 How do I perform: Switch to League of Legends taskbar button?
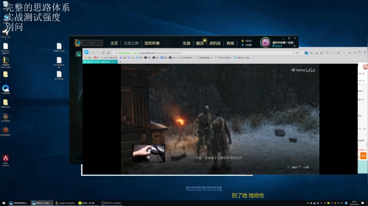click(x=65, y=203)
